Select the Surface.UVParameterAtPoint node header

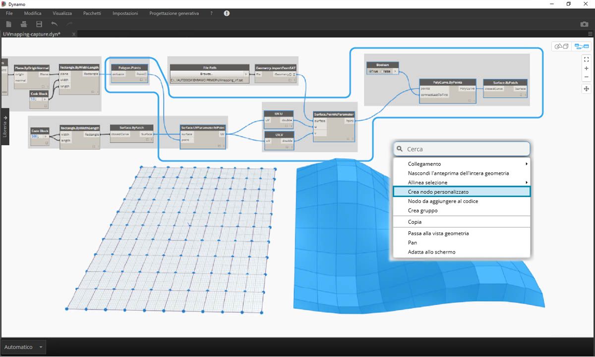203,127
